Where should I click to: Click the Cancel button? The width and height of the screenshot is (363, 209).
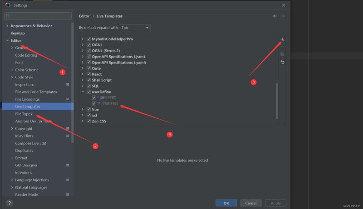[251, 203]
